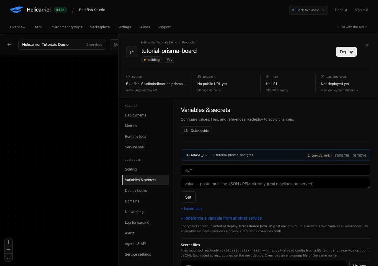Click the git branch service icon
Screen dimensions: 378x266
(x=132, y=51)
